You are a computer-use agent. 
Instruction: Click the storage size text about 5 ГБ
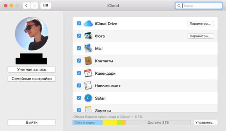pos(108,117)
